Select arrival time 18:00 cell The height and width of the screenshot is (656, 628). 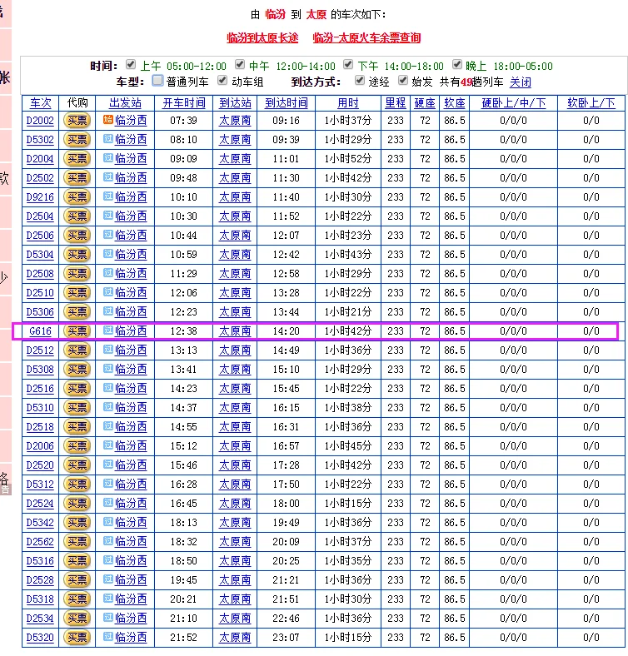click(286, 504)
